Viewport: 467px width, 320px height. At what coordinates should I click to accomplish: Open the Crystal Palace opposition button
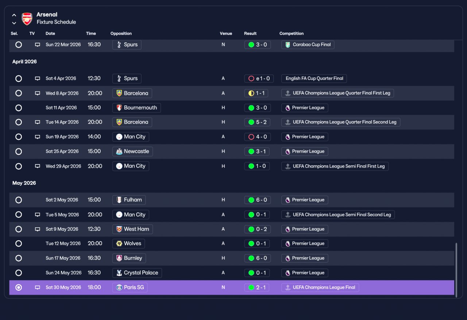[137, 273]
